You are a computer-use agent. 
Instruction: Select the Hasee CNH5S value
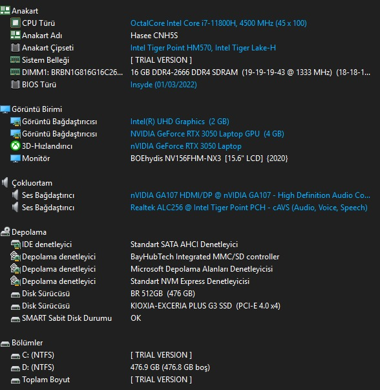[x=154, y=36]
